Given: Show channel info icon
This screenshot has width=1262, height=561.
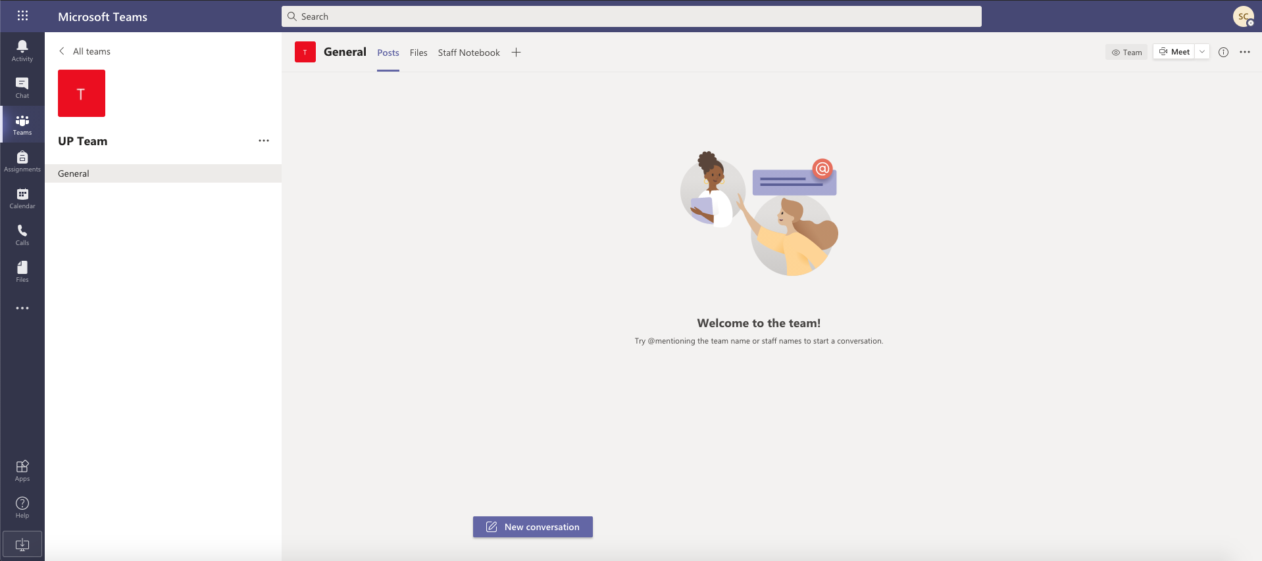Looking at the screenshot, I should (x=1223, y=52).
